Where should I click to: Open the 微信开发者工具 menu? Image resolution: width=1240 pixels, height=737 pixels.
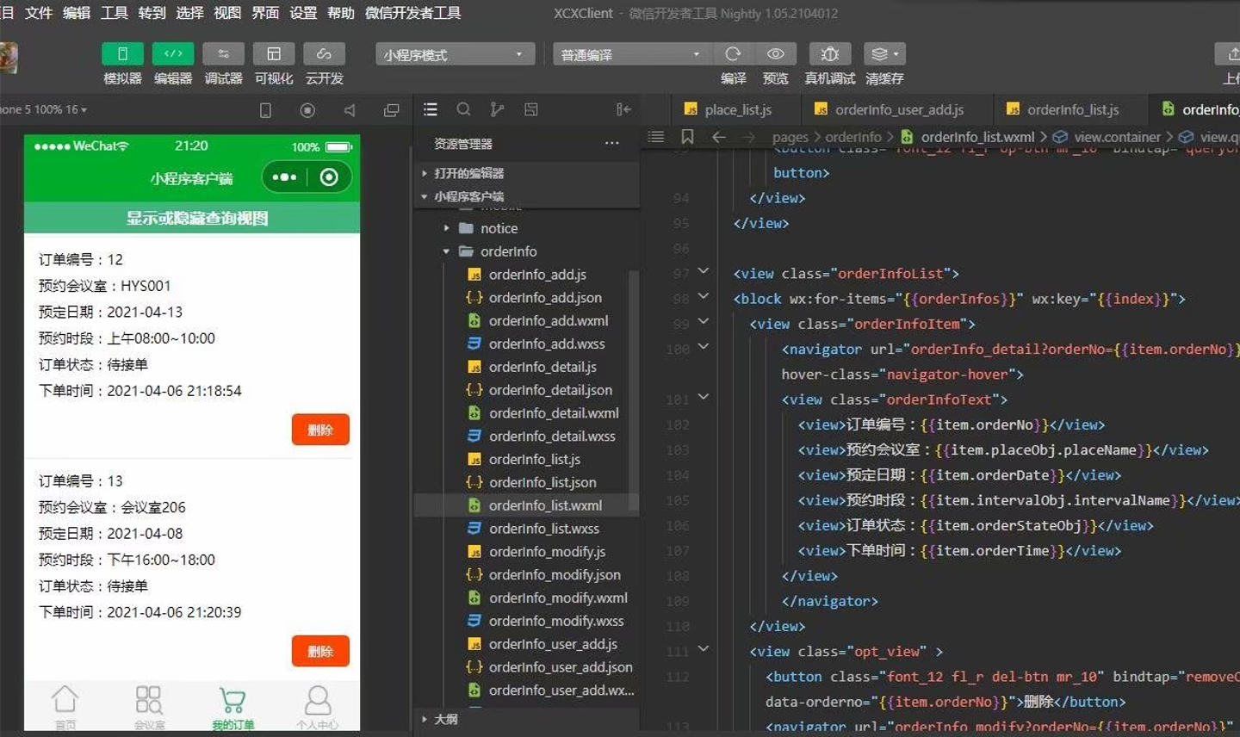412,13
